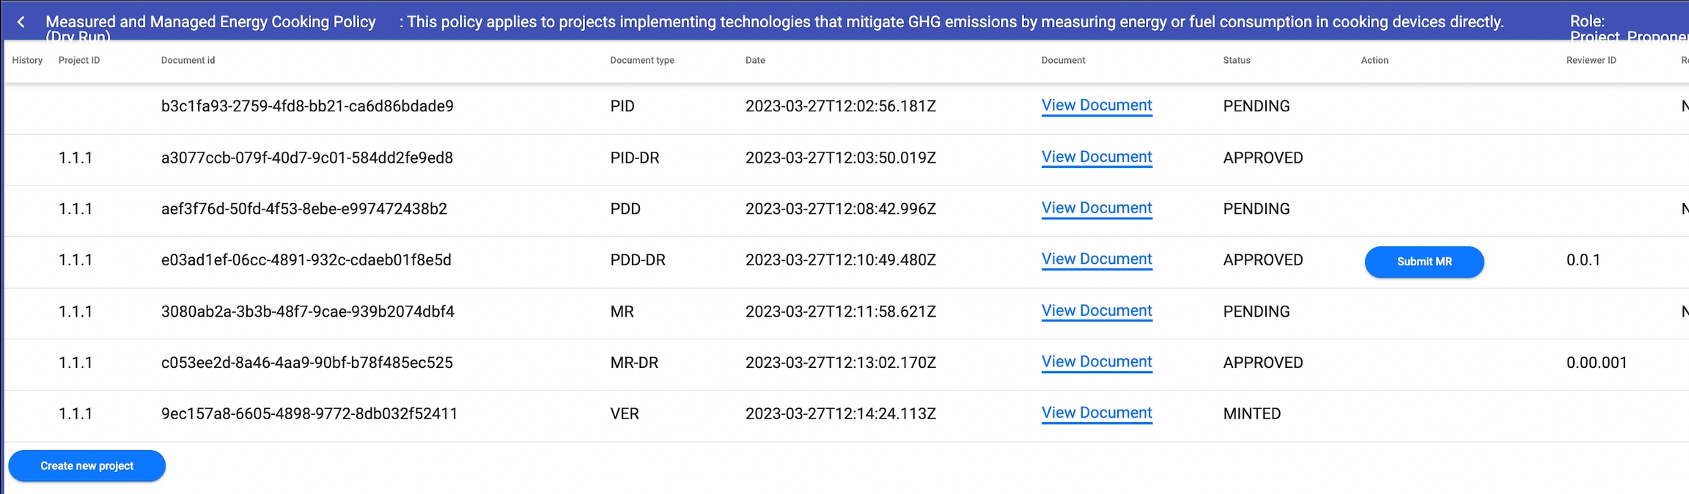This screenshot has width=1689, height=494.
Task: Click the back arrow icon
Action: click(21, 22)
